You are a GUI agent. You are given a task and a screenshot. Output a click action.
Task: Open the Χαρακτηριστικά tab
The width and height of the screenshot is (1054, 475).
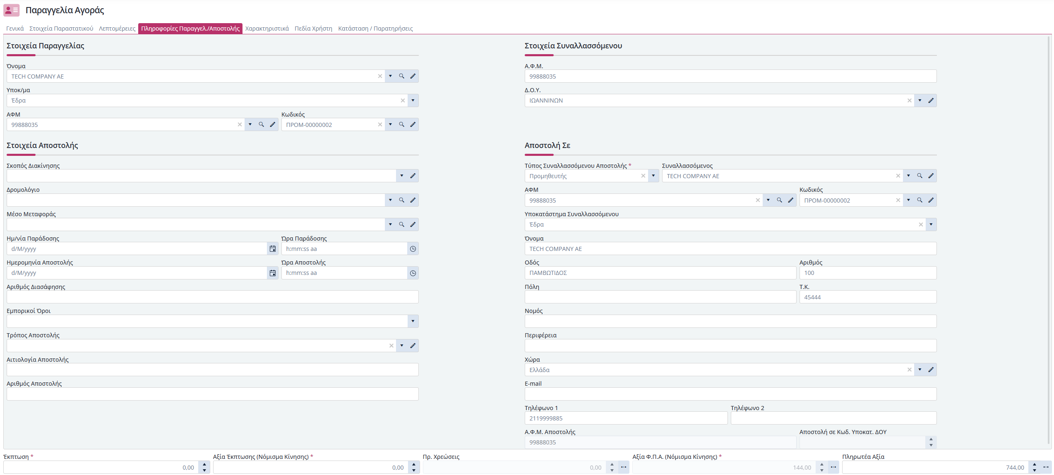pos(267,29)
